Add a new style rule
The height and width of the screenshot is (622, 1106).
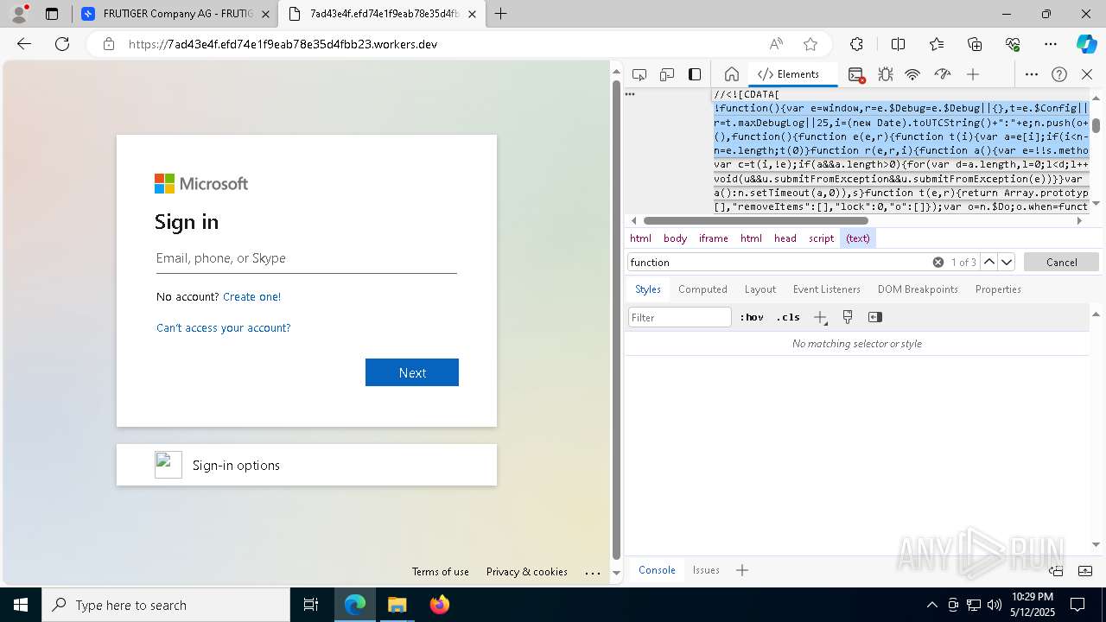[x=820, y=317]
